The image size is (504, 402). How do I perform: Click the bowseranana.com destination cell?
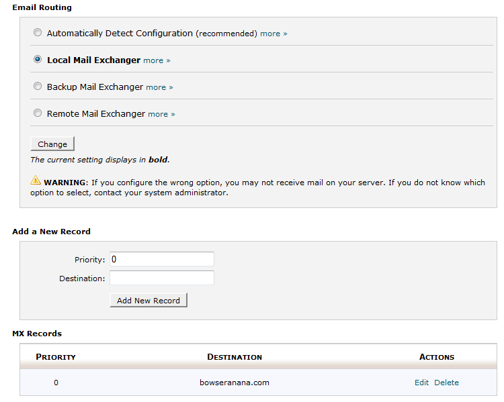click(x=235, y=383)
